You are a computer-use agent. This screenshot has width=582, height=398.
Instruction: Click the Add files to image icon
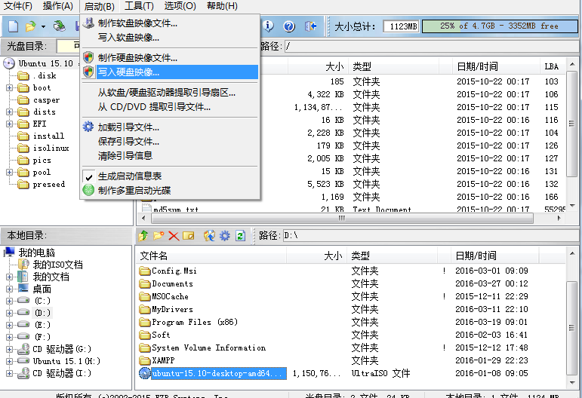(209, 236)
